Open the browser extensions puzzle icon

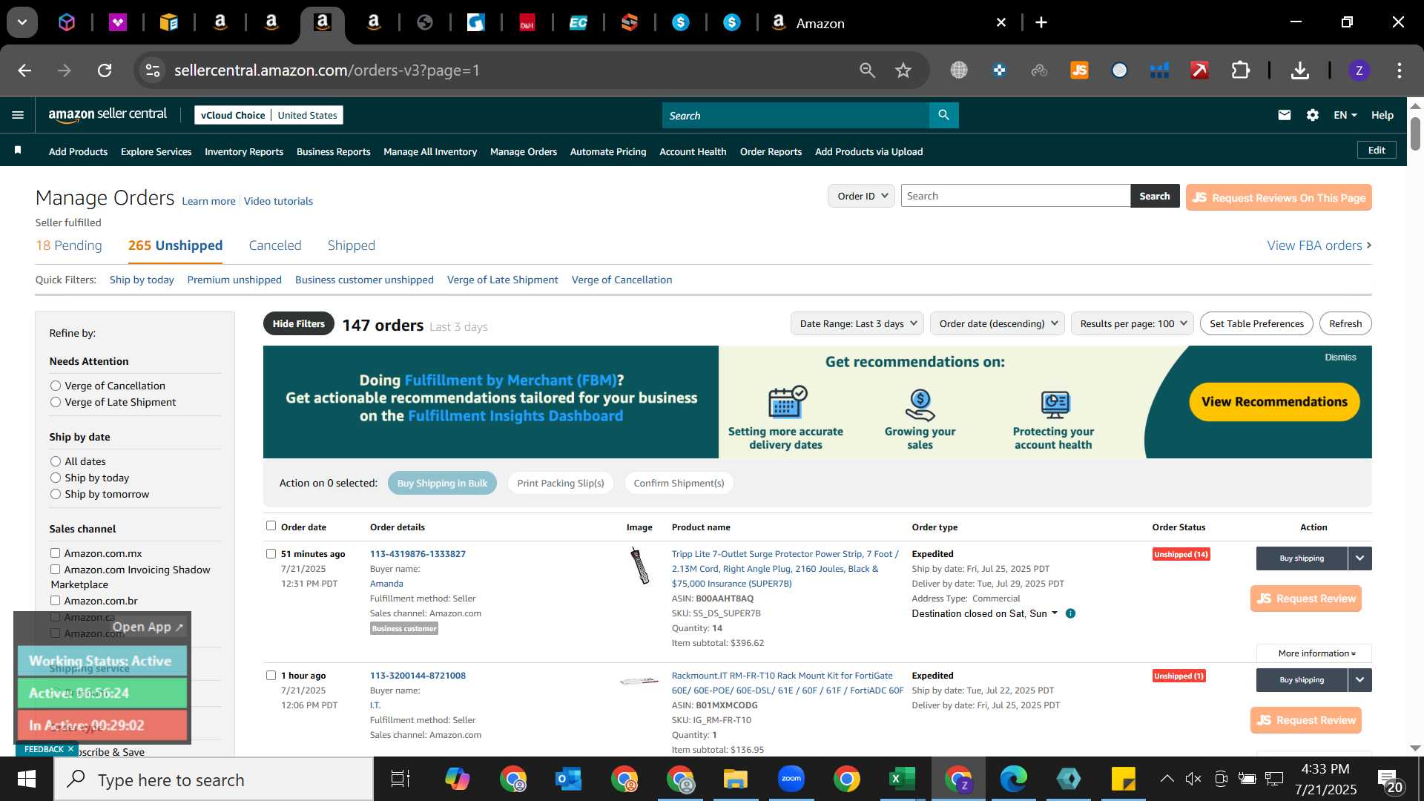pos(1241,70)
